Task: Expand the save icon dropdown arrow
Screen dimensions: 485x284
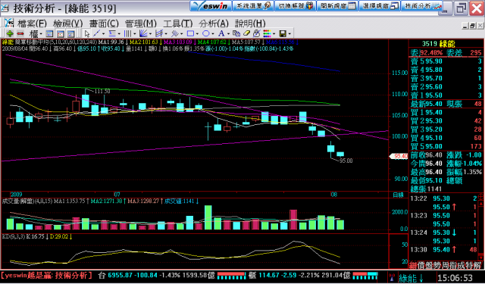Action: point(289,33)
